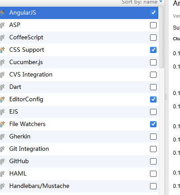This screenshot has width=180, height=195.
Task: Select the HAML plugin name
Action: pos(18,173)
